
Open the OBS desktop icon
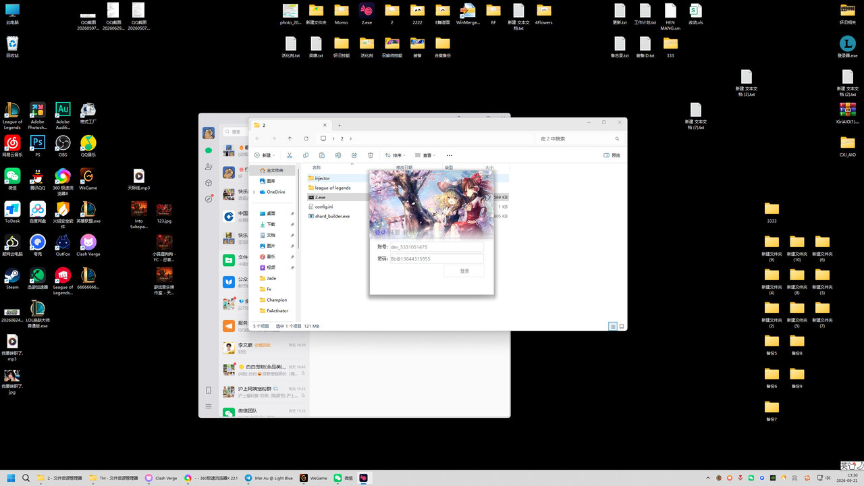tap(63, 146)
